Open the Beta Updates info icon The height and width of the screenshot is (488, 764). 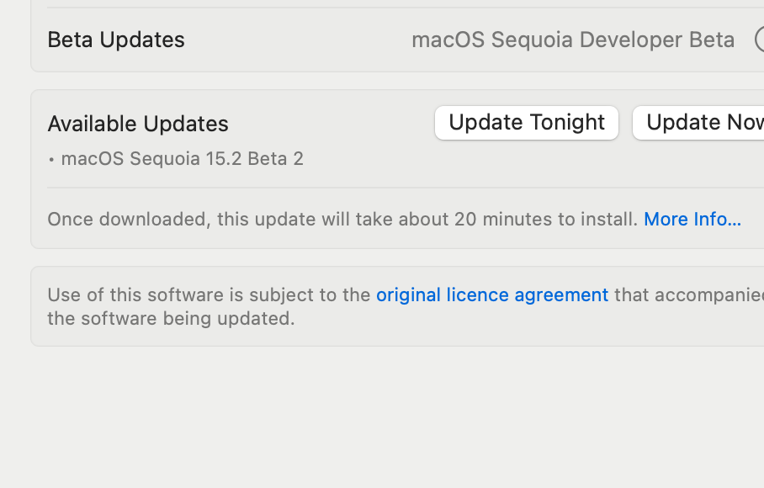click(x=760, y=40)
